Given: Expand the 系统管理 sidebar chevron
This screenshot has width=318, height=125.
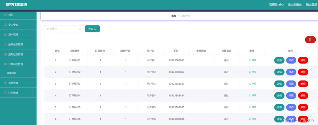Looking at the screenshot, I should (32, 82).
